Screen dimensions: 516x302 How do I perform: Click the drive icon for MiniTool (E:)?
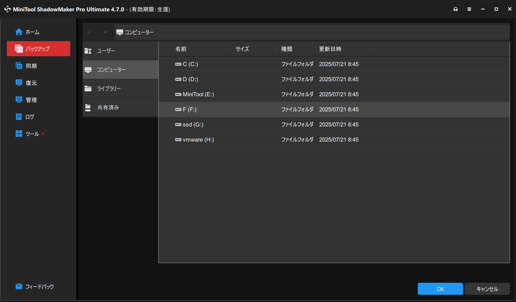tap(178, 94)
